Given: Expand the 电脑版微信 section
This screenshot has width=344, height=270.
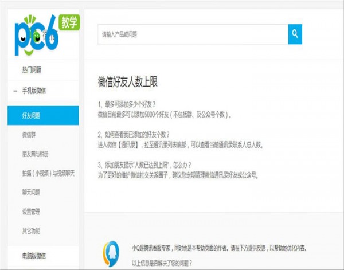Looking at the screenshot, I should click(34, 256).
